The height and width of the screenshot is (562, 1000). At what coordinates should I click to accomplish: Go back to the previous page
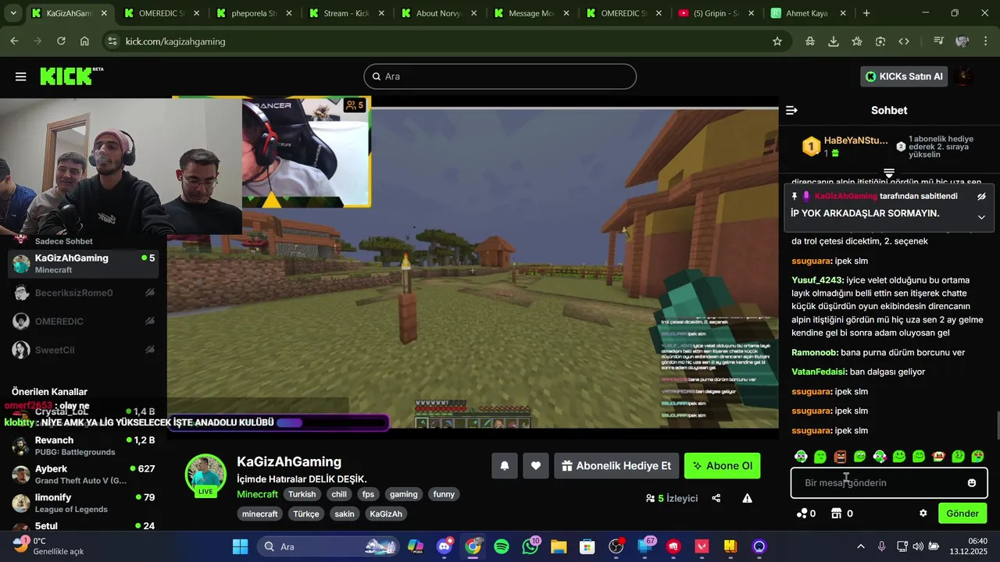[x=15, y=41]
